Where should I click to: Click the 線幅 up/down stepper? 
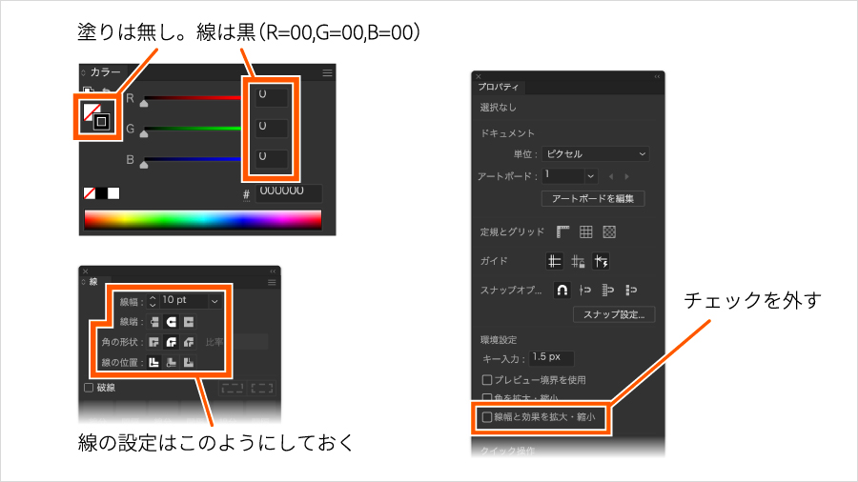[153, 301]
